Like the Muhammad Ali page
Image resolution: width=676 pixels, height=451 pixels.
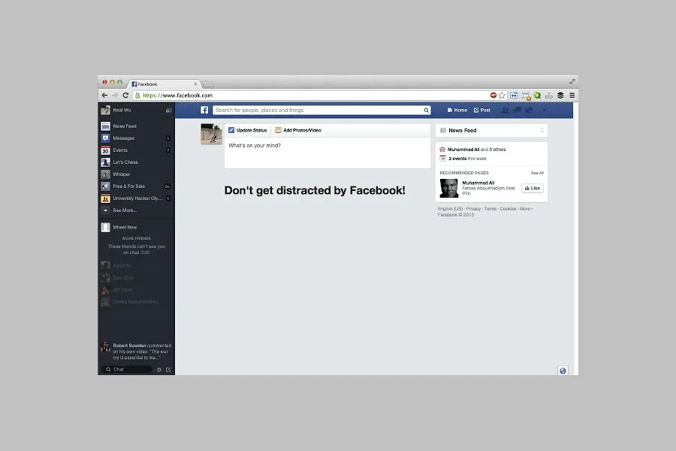click(x=533, y=188)
